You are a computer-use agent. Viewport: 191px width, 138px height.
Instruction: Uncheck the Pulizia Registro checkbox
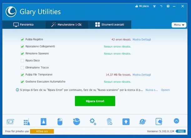coord(22,39)
